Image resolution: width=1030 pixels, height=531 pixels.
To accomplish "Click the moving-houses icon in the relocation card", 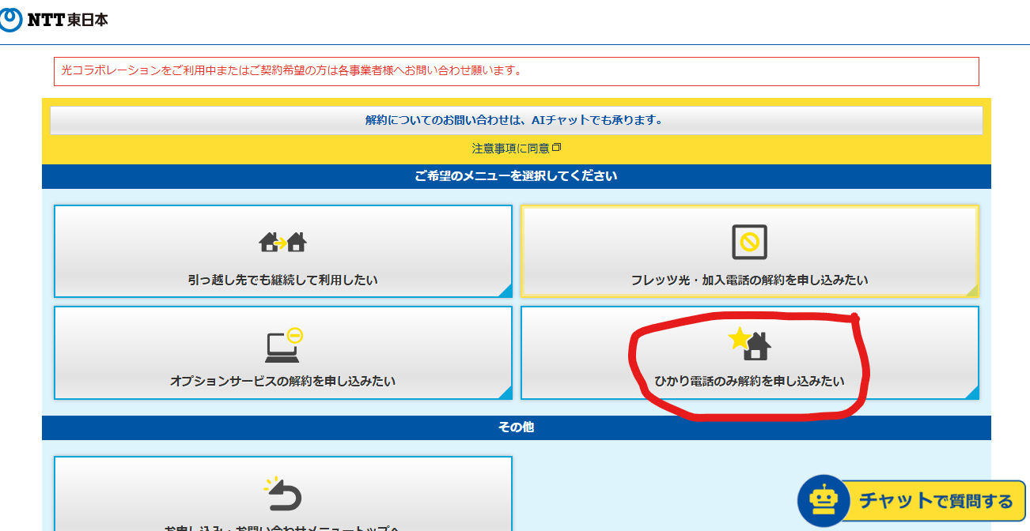I will (282, 241).
